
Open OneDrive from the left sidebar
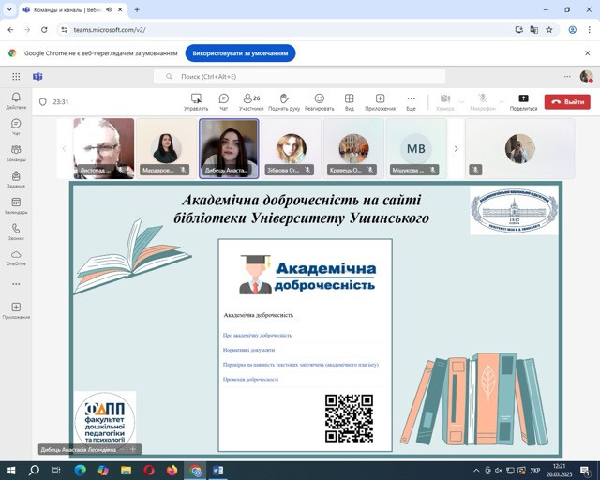pyautogui.click(x=16, y=258)
